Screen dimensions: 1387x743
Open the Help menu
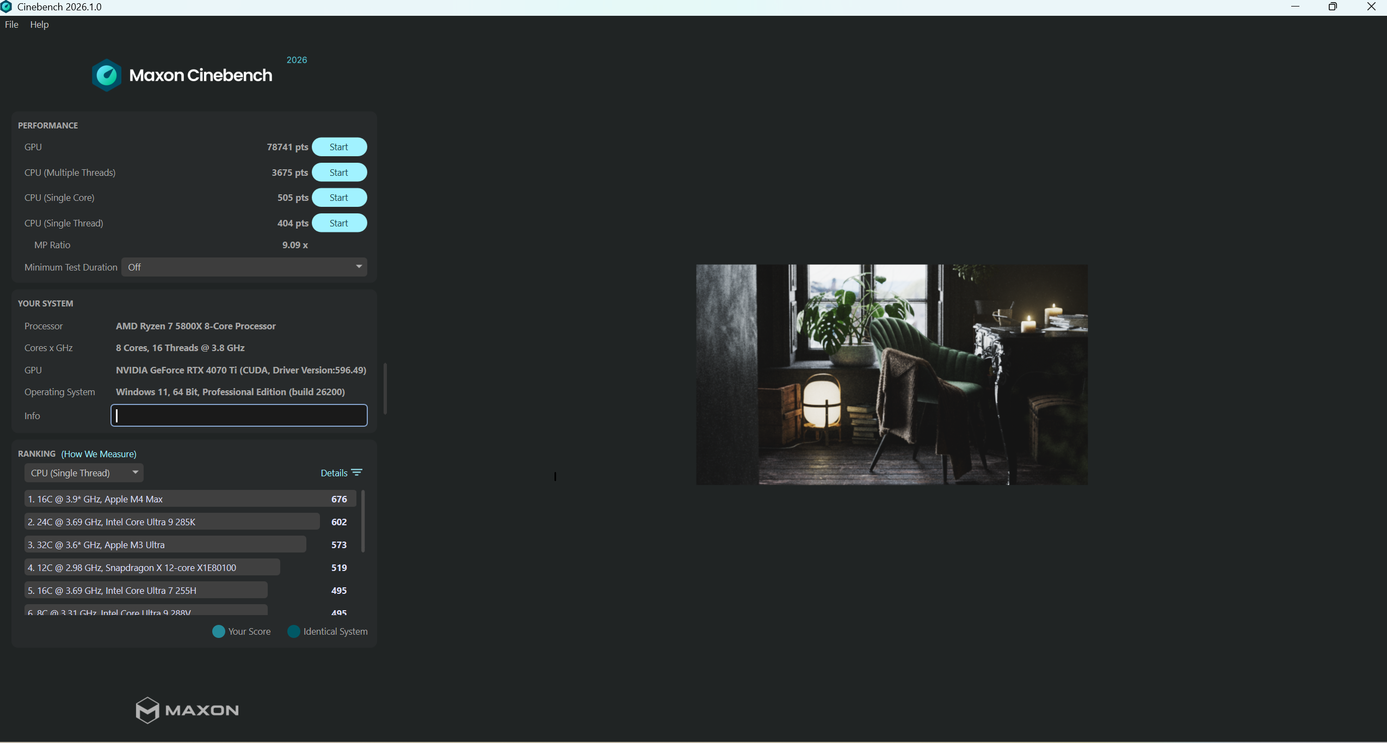point(39,24)
